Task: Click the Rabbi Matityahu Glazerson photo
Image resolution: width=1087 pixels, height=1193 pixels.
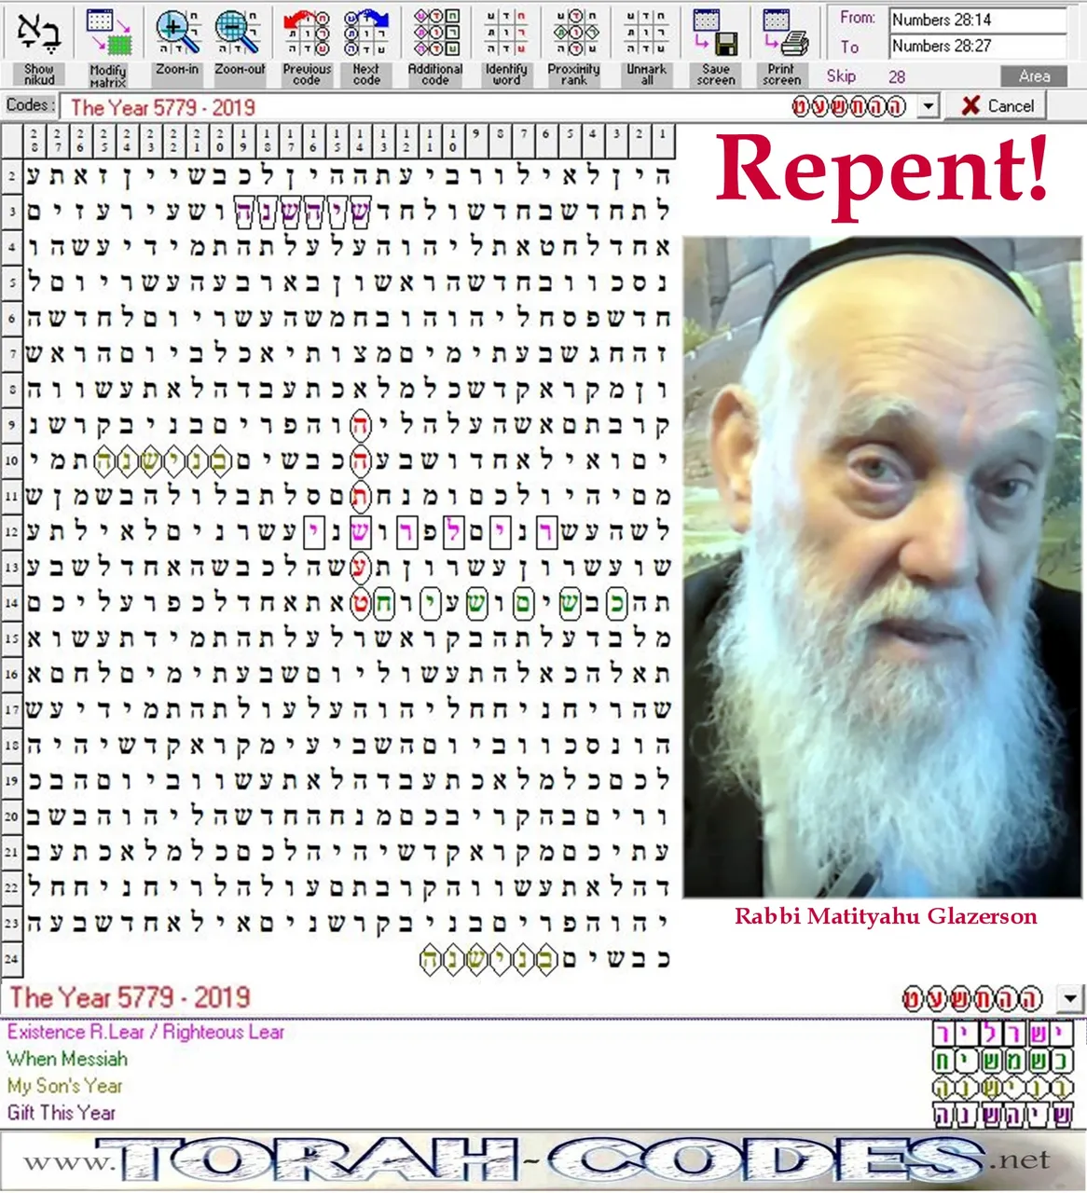Action: [x=883, y=567]
